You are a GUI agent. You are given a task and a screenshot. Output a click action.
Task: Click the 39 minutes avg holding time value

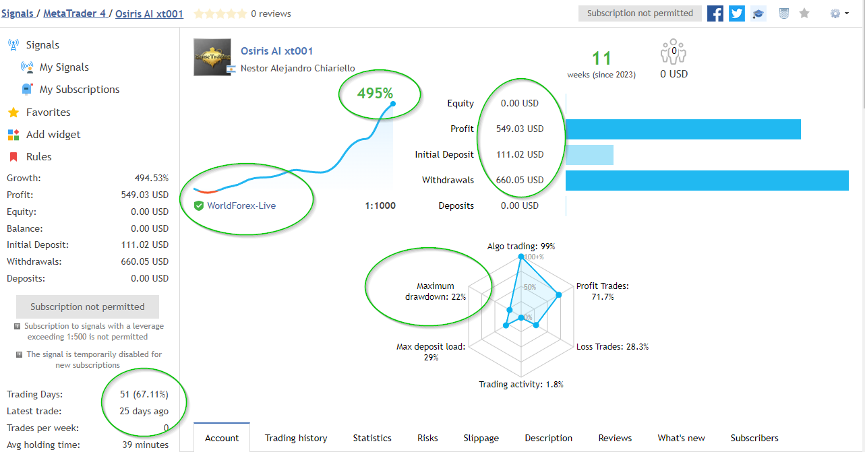click(x=146, y=445)
